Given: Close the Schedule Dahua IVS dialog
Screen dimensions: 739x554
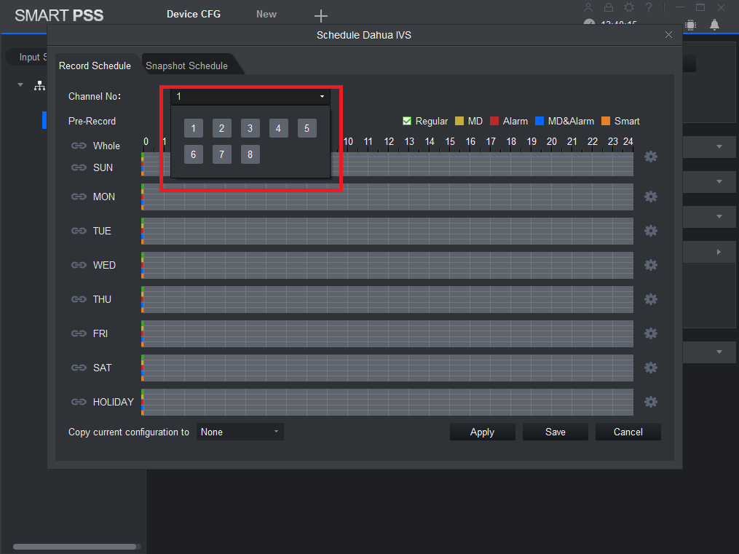Looking at the screenshot, I should (668, 35).
